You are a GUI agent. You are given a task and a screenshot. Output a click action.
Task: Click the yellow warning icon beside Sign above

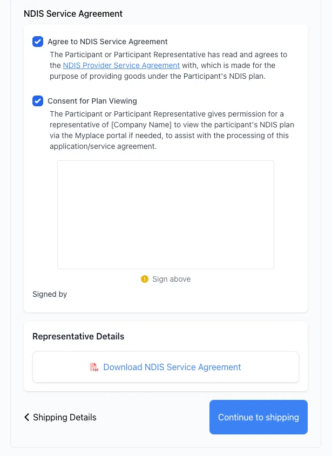coord(145,279)
